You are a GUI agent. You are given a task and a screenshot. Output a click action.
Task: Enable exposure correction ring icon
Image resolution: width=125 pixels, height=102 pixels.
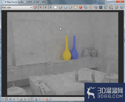click(29, 99)
